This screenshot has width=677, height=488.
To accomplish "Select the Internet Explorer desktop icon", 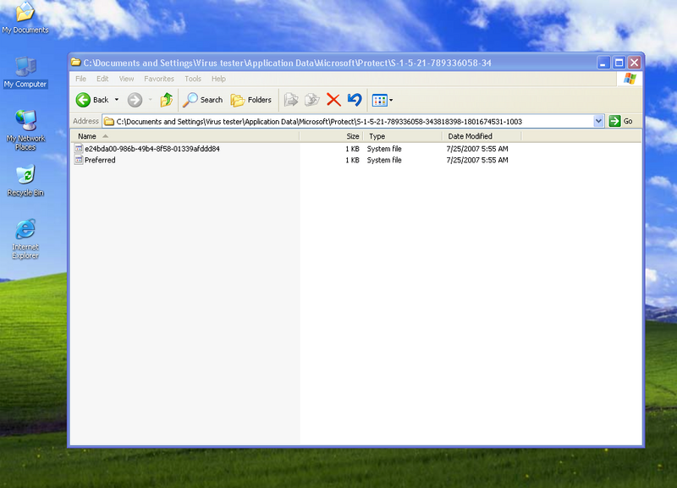I will [25, 239].
